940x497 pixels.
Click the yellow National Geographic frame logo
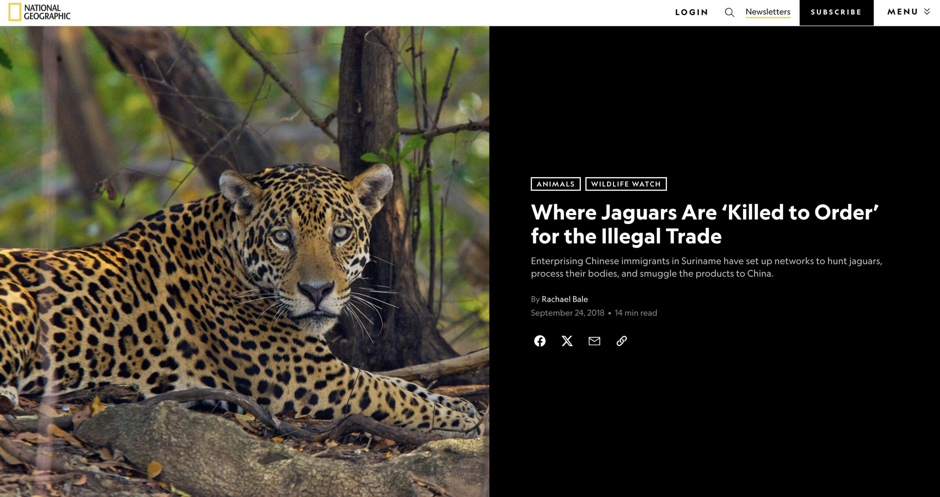point(15,12)
